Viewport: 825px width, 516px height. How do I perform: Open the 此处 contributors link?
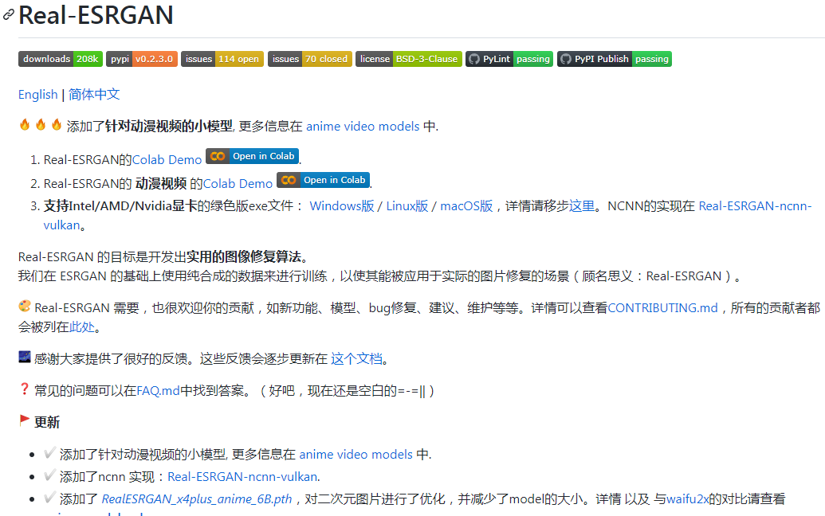82,326
